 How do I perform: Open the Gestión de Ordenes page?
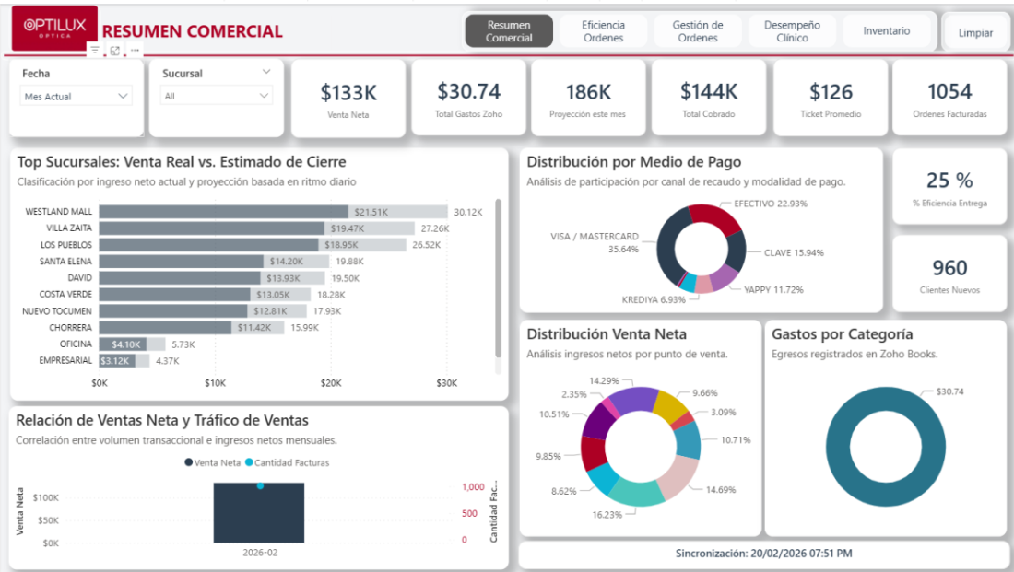[698, 31]
